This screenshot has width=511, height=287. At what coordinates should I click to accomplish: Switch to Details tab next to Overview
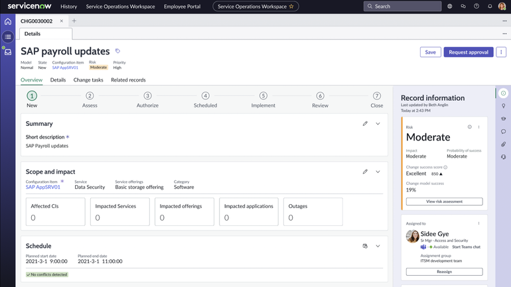point(58,80)
